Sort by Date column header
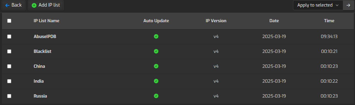Screen dimensions: 355x105 point(274,21)
